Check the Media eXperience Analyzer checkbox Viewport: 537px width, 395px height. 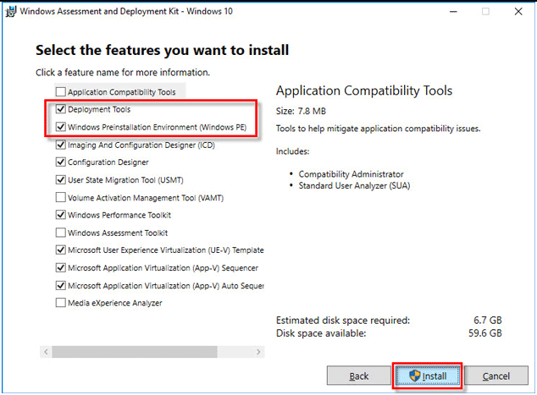pos(60,303)
